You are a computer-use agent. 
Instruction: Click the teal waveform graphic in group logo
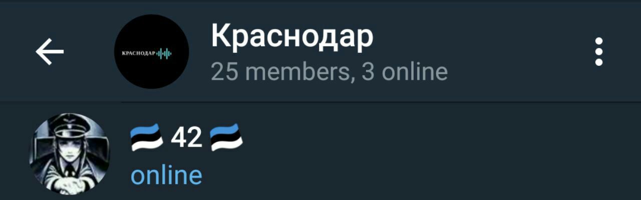164,53
